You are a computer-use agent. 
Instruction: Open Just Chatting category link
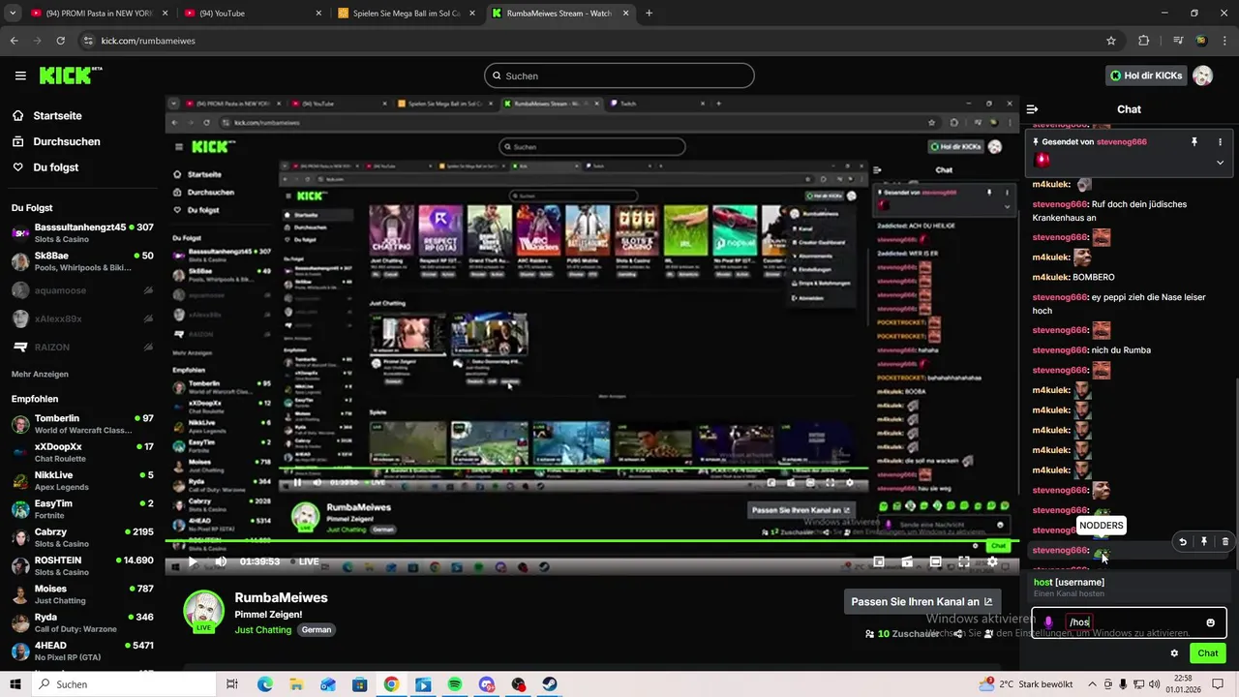pyautogui.click(x=262, y=629)
